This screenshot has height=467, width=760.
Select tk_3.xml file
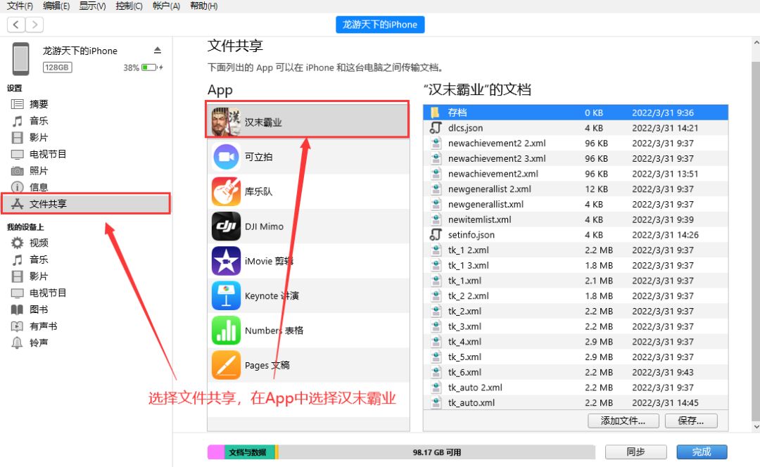pos(576,326)
